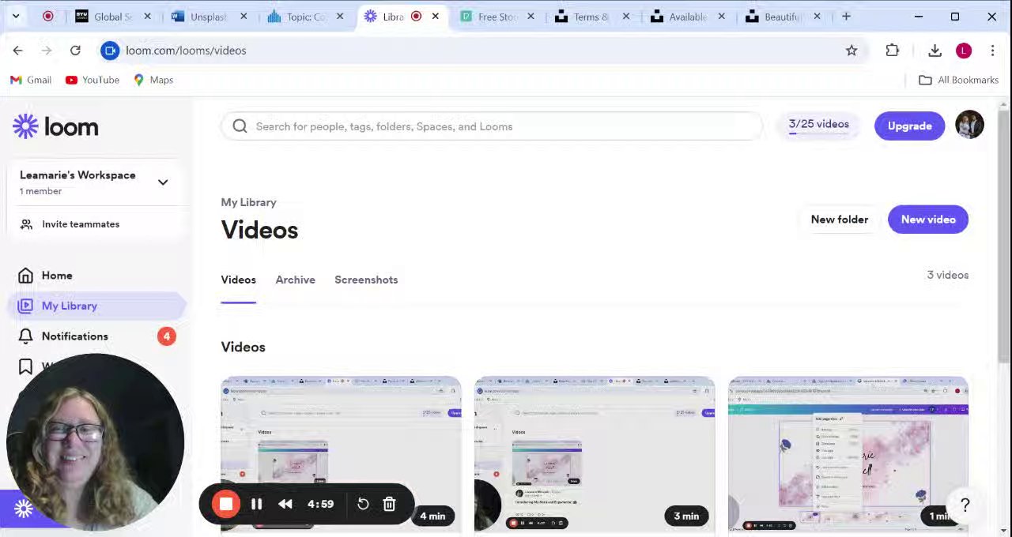Click the Chrome profile L icon
1012x537 pixels.
963,51
